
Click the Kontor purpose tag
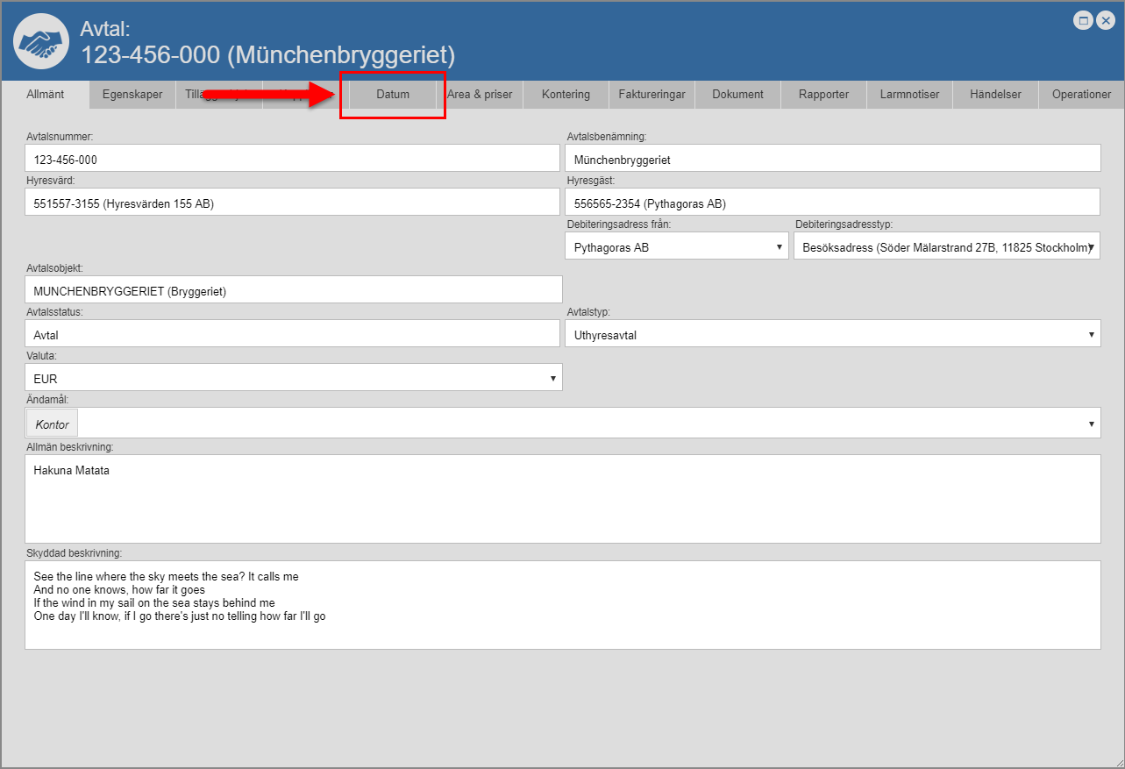tap(53, 424)
